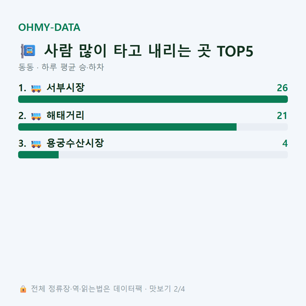This screenshot has width=306, height=306.
Task: Click the value 21 for 해태거리
Action: coord(282,116)
